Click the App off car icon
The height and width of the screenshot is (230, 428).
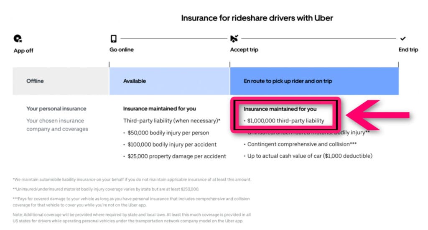tap(18, 38)
